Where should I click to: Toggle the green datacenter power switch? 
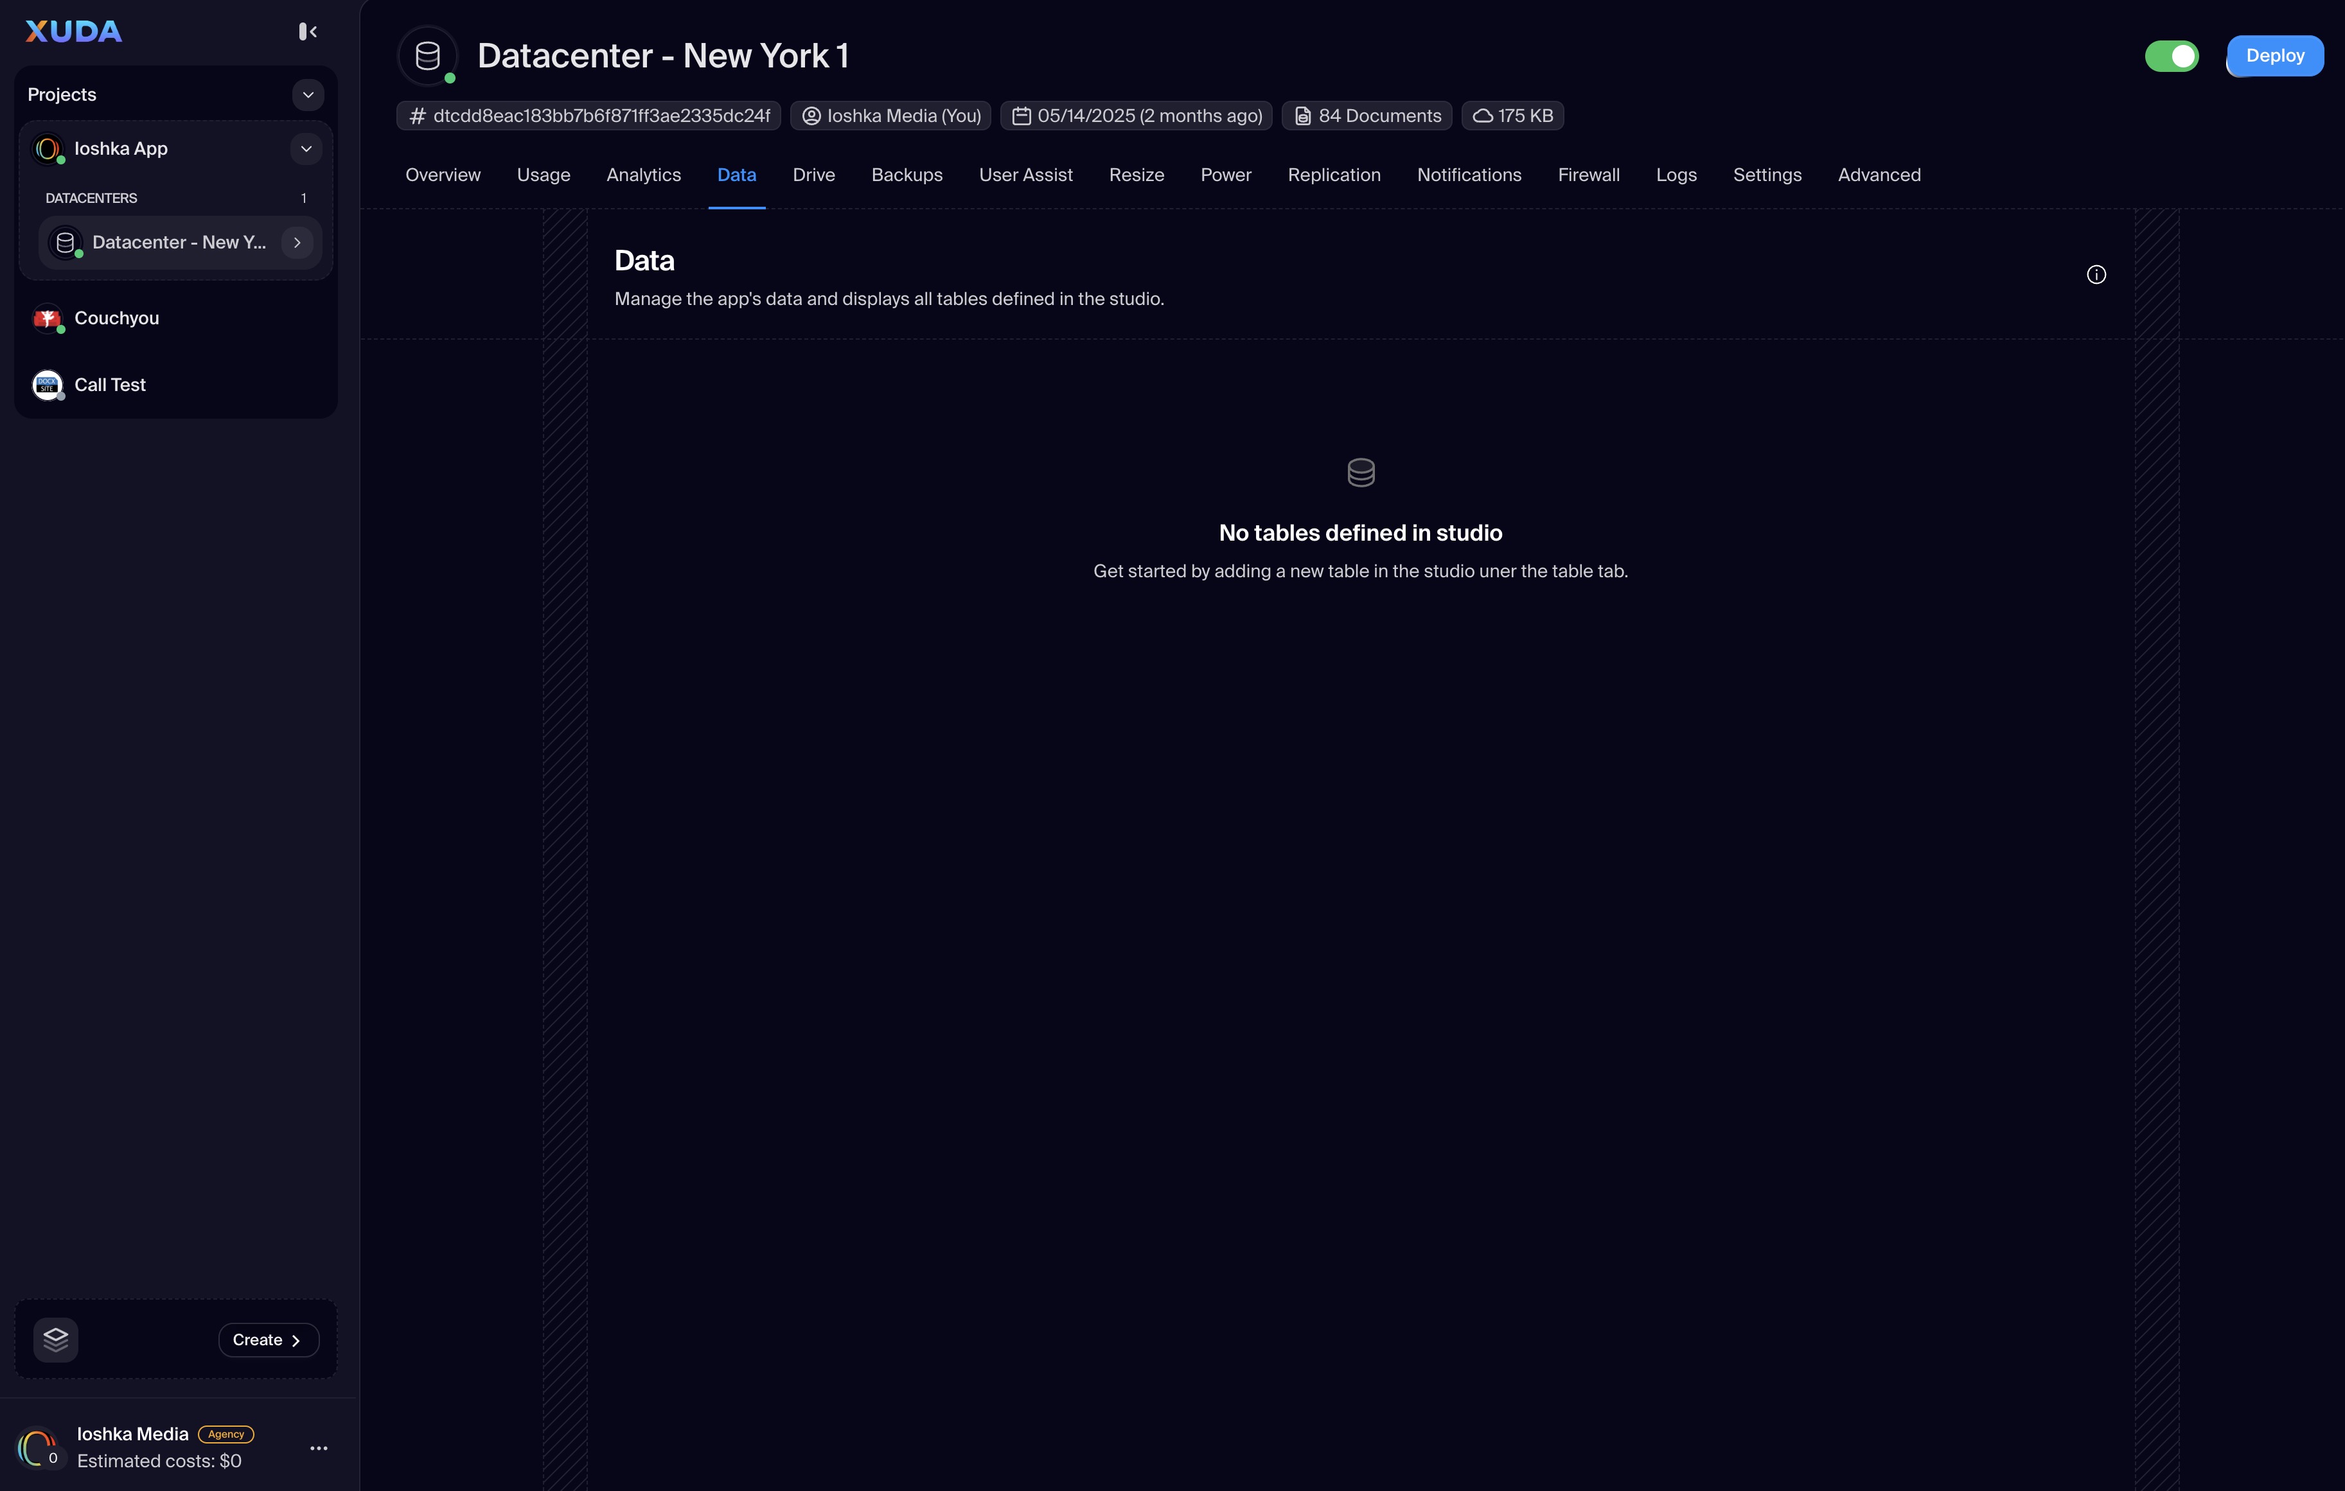[x=2171, y=57]
